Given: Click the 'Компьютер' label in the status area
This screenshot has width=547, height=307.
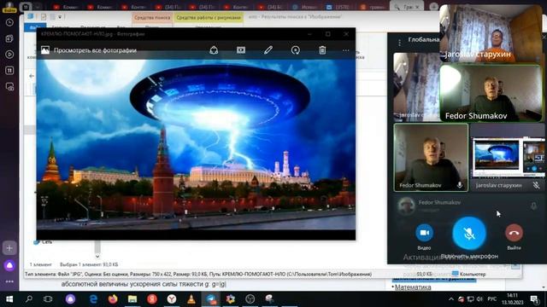Looking at the screenshot, I should (472, 274).
